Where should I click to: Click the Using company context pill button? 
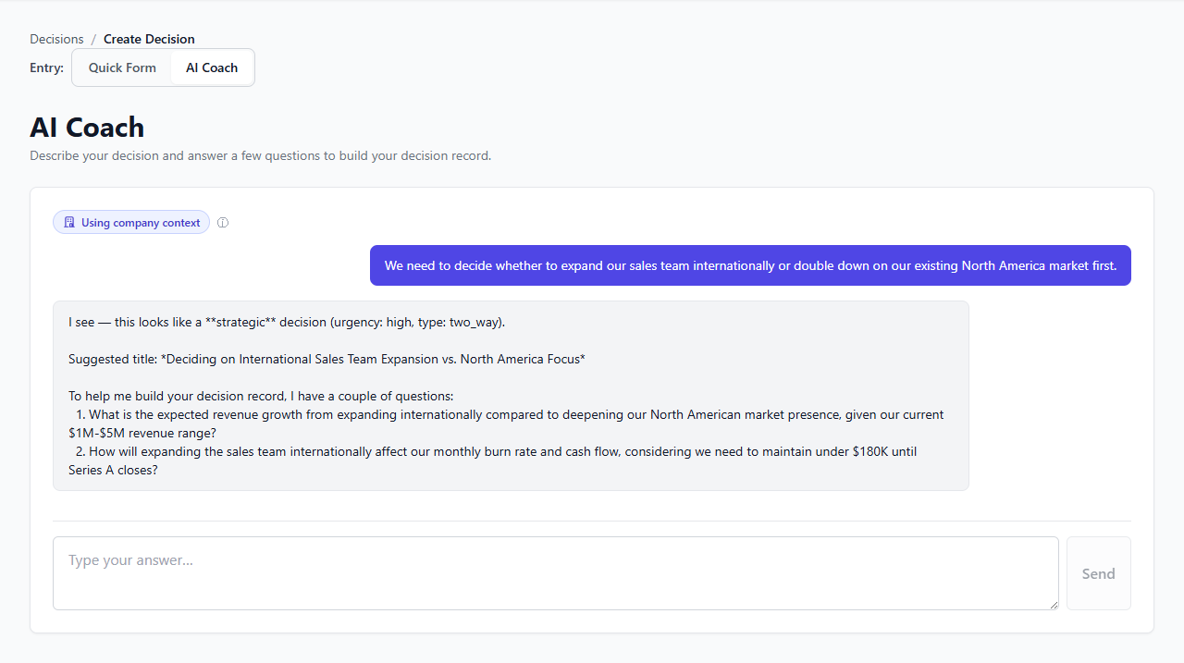point(130,222)
